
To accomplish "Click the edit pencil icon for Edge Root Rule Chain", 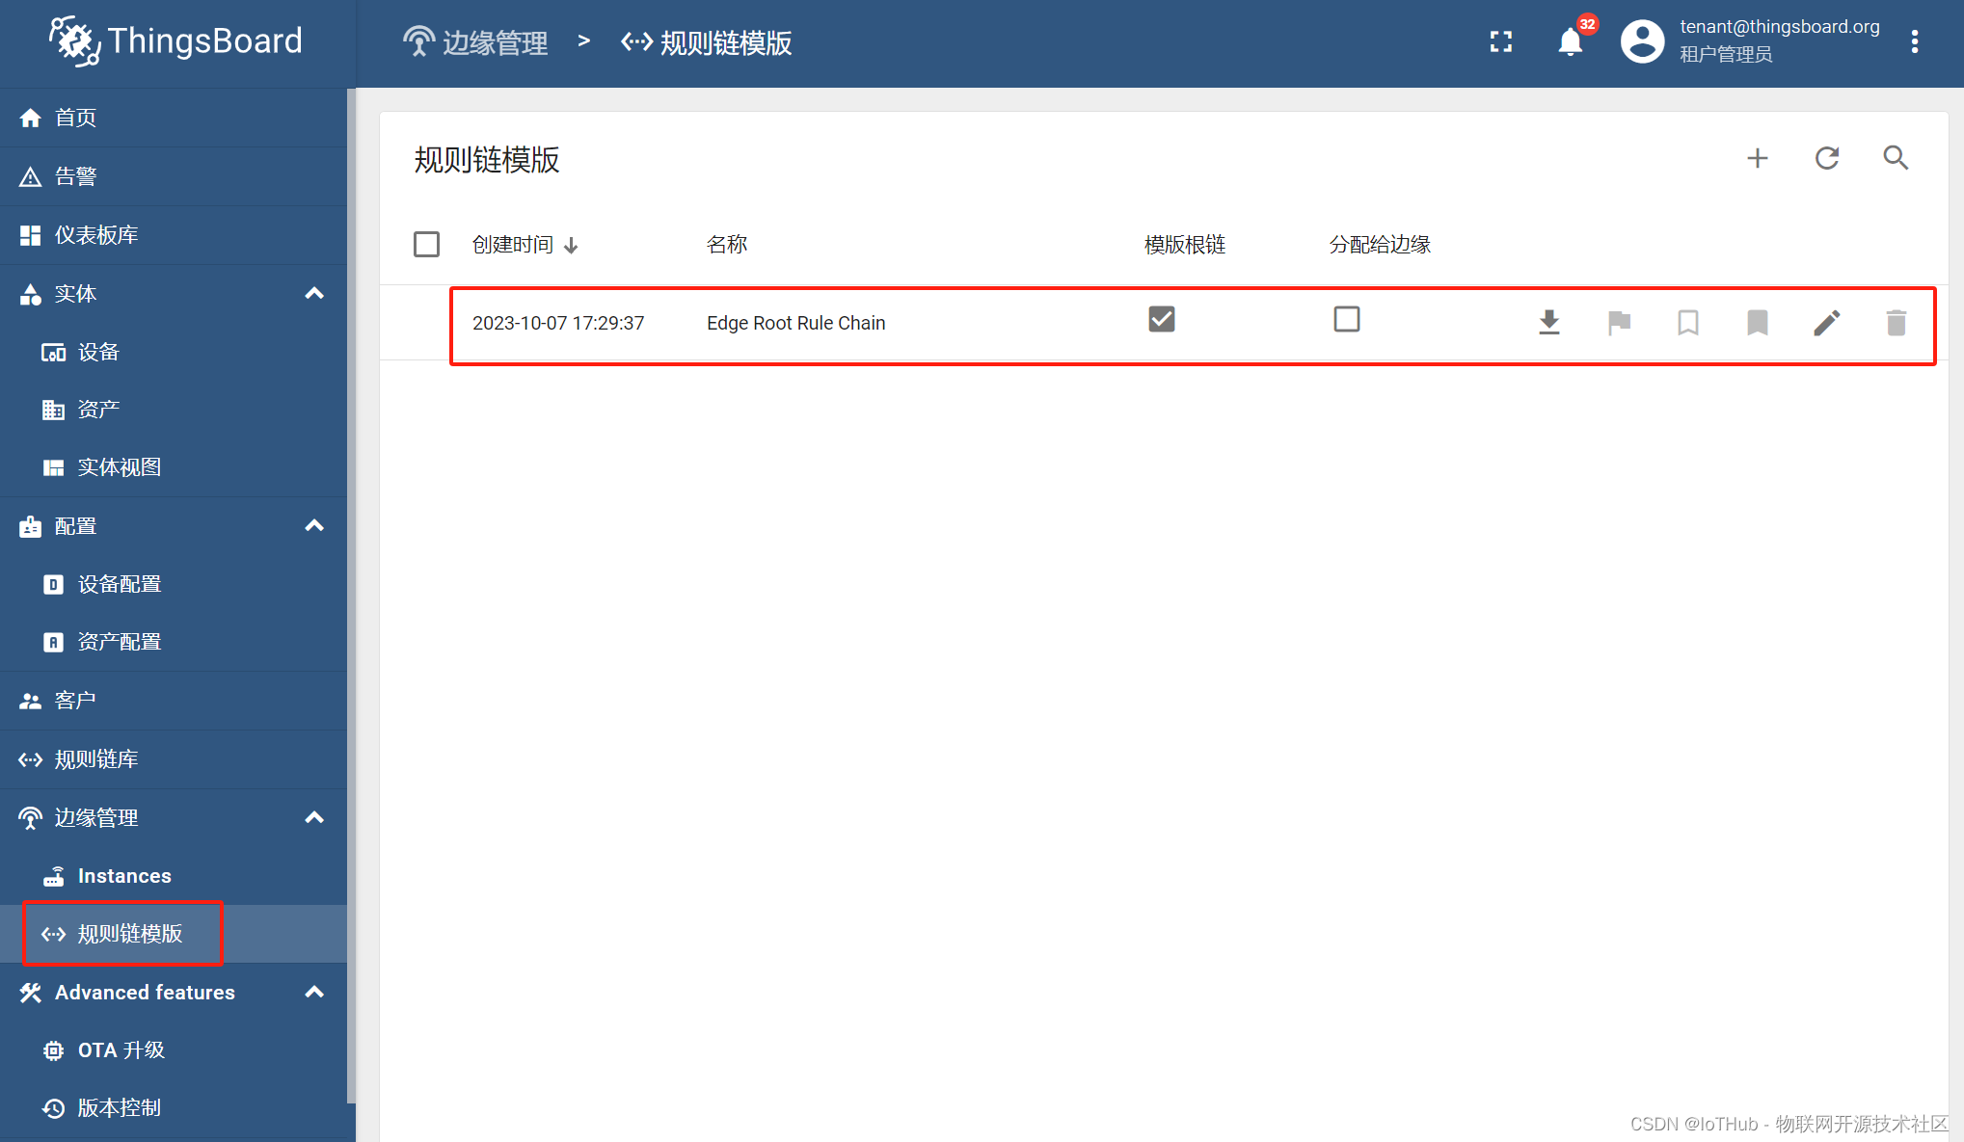I will tap(1827, 322).
